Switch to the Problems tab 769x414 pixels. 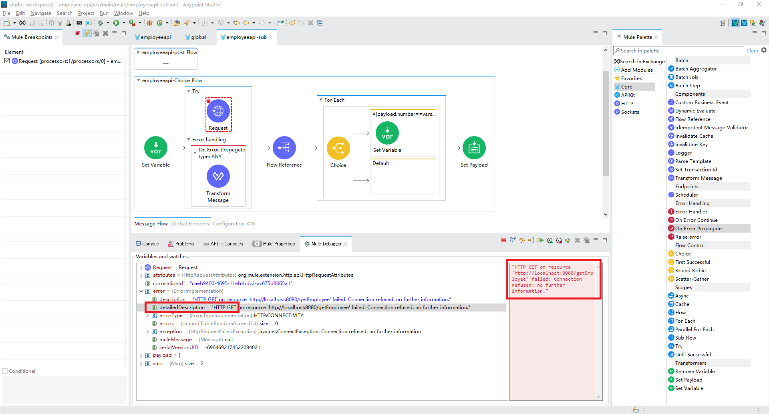181,244
